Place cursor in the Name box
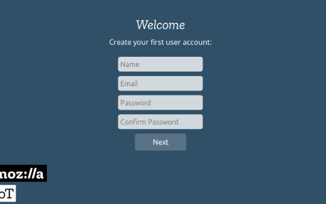 coord(160,64)
